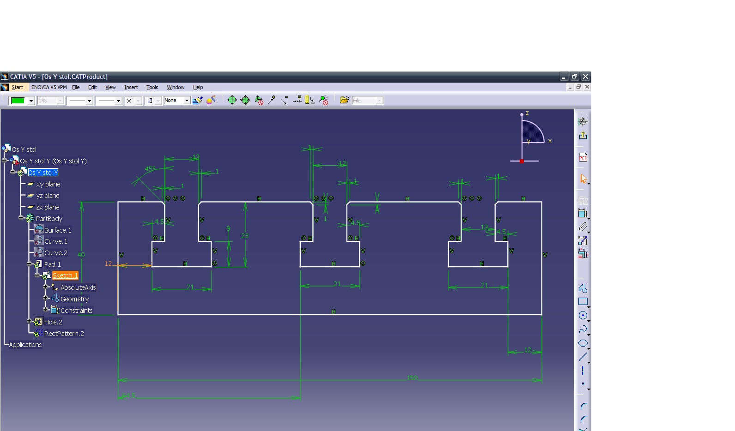Image resolution: width=735 pixels, height=431 pixels.
Task: Open the None layer dropdown
Action: pyautogui.click(x=187, y=101)
